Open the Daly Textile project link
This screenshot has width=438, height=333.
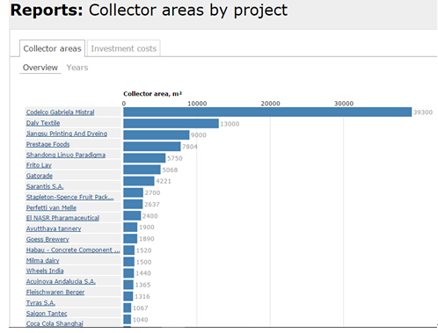43,123
